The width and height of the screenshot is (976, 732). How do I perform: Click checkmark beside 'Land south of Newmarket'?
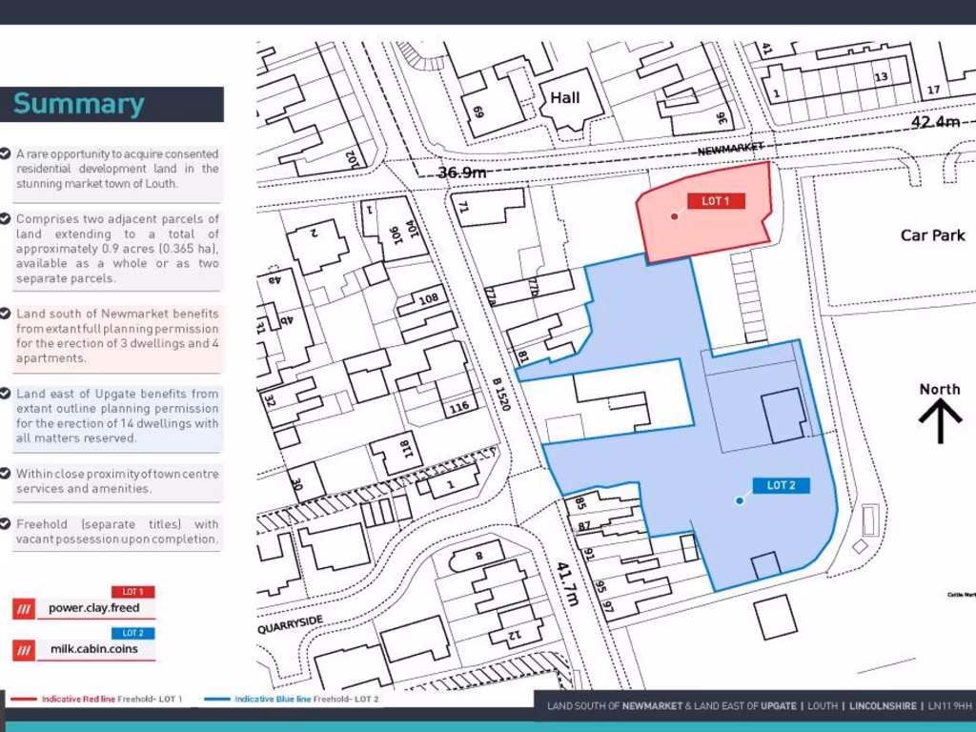[x=7, y=314]
